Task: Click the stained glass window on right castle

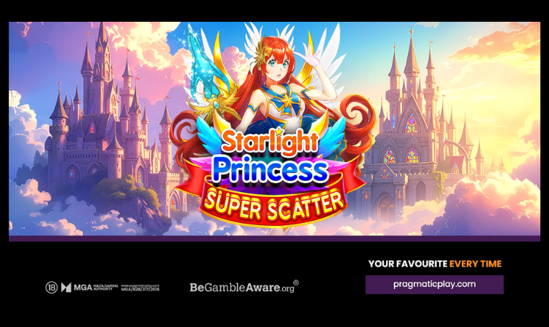Action: pyautogui.click(x=412, y=124)
